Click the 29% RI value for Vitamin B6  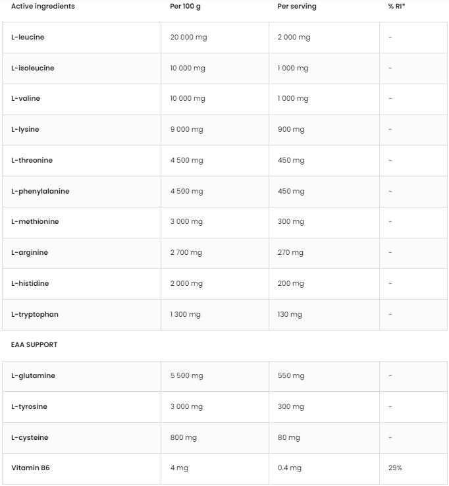[395, 468]
